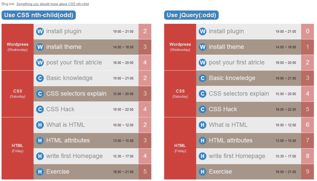Image resolution: width=317 pixels, height=181 pixels.
Task: Click H icon beside "HTML attributes" in nth-child table
Action: click(x=40, y=141)
